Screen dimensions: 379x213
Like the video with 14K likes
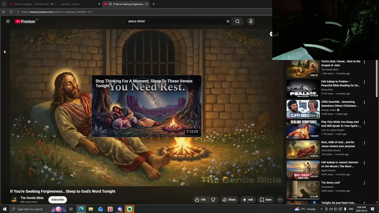click(x=200, y=200)
